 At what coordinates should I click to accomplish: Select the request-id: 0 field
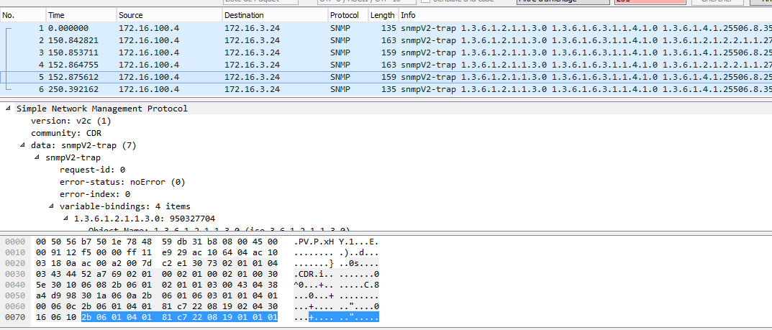pos(93,170)
